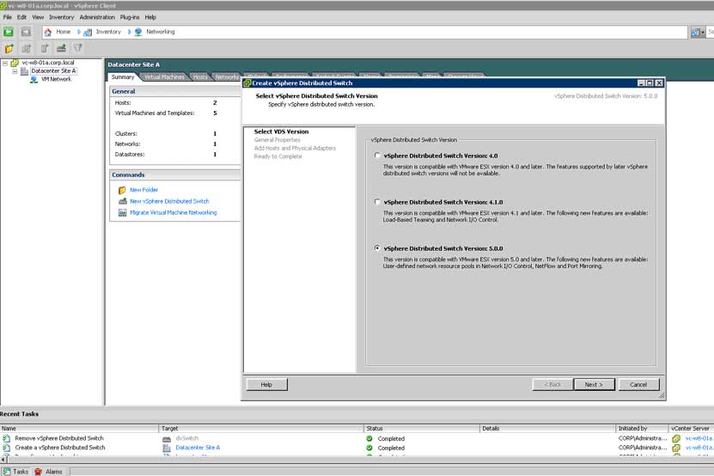Select vc-w8-01a.corp.local in inventory tree
Viewport: 714px width, 476px height.
(x=48, y=63)
